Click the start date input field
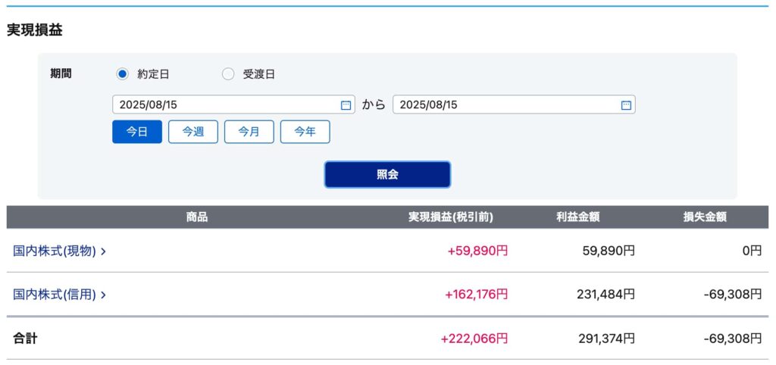 pyautogui.click(x=233, y=105)
